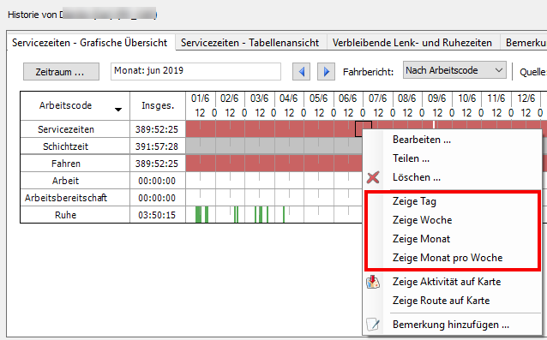Click the 04/6 date column header
This screenshot has height=340, width=547.
[x=289, y=99]
